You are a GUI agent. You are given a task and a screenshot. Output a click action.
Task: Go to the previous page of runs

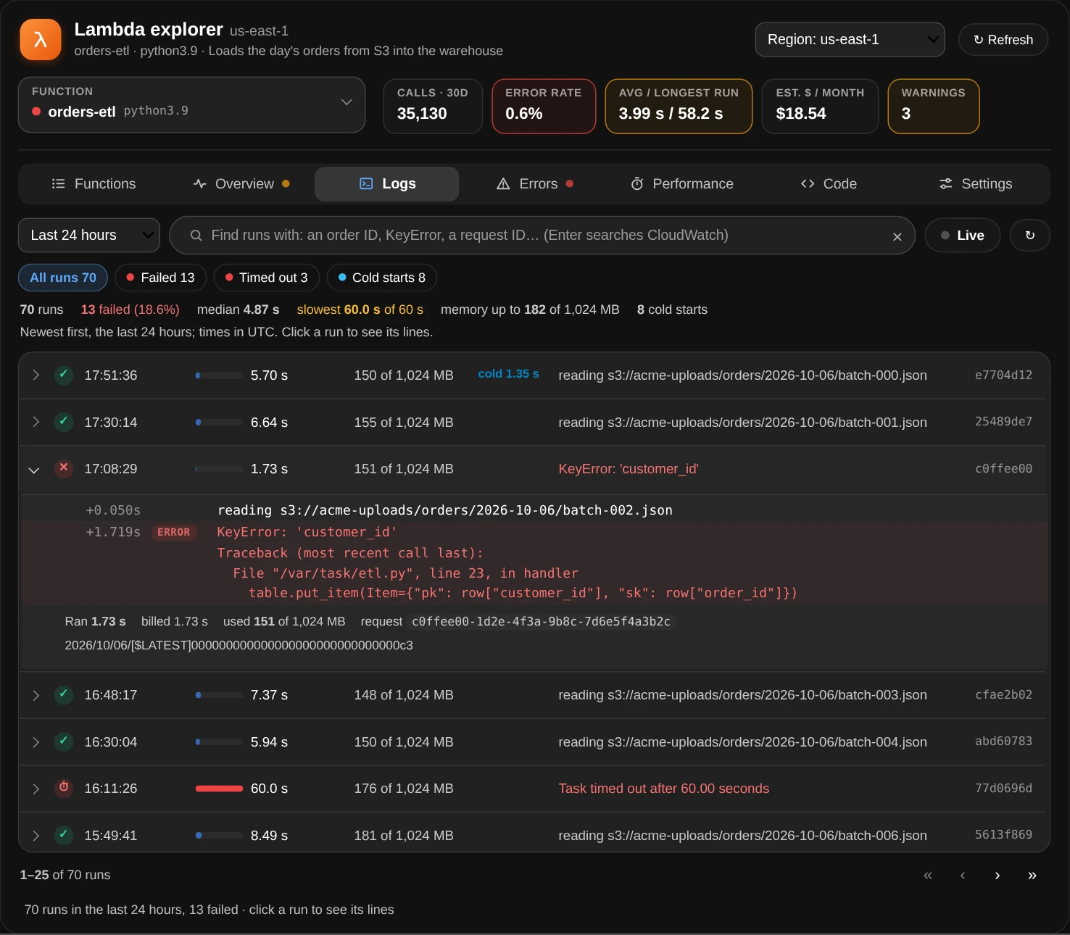coord(963,876)
